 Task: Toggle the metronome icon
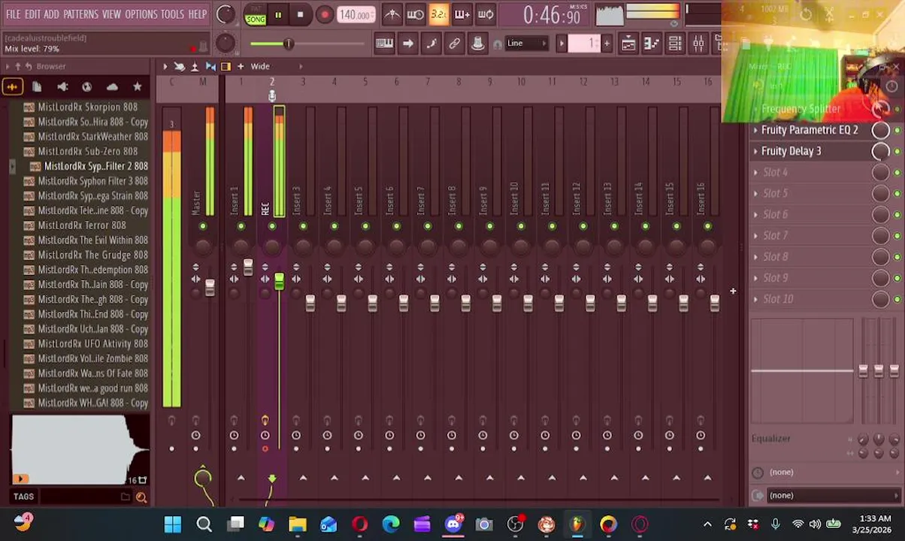point(392,14)
